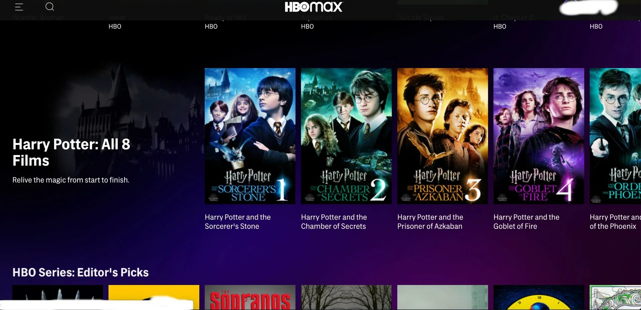Viewport: 641px width, 310px height.
Task: Open the bare trees series thumbnail
Action: 346,297
